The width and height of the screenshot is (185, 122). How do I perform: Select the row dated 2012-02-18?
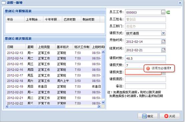tap(53, 81)
